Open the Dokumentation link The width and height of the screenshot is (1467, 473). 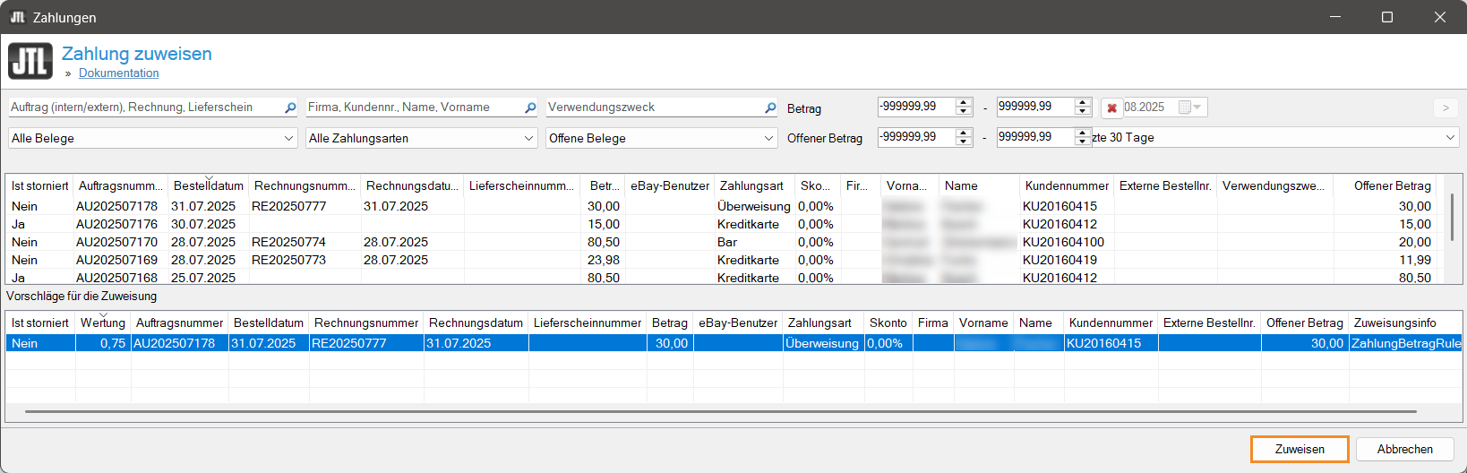click(x=118, y=73)
